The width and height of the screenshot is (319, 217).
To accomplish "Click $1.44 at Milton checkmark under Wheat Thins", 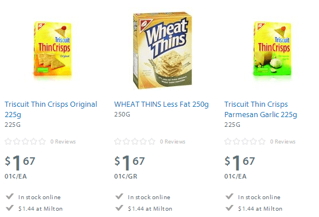I will click(x=119, y=208).
